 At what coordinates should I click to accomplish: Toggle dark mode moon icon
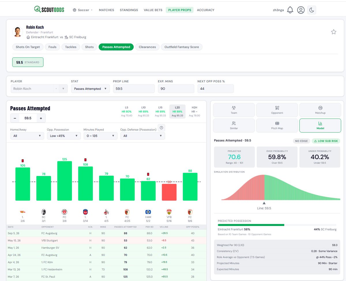click(x=312, y=10)
